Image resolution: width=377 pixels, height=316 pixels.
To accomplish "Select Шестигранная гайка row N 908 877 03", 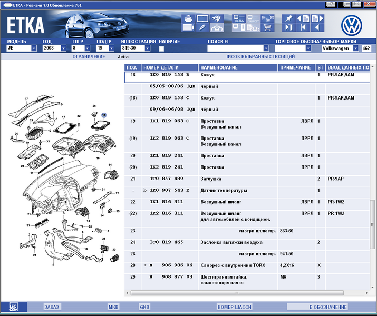I will pyautogui.click(x=247, y=282).
